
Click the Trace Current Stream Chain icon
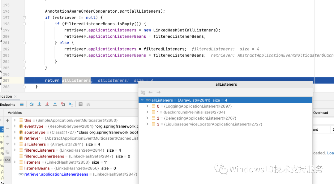88,104
